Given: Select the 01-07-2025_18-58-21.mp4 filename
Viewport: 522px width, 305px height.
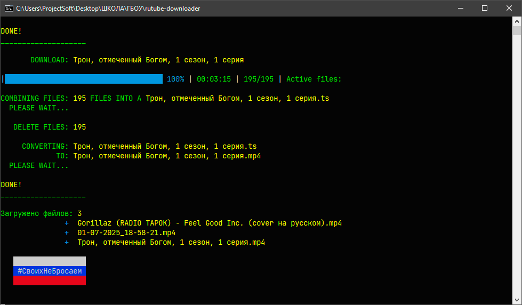Looking at the screenshot, I should tap(126, 232).
